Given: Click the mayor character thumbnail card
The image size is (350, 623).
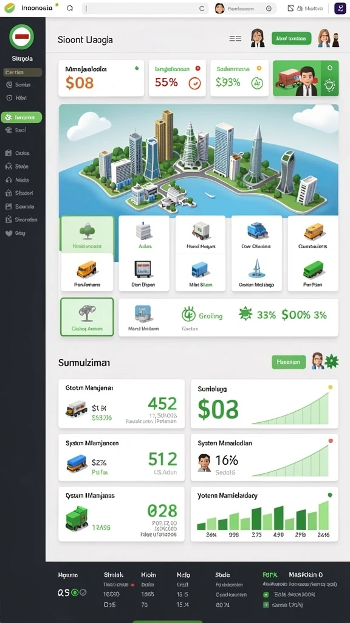Looking at the screenshot, I should tap(306, 78).
